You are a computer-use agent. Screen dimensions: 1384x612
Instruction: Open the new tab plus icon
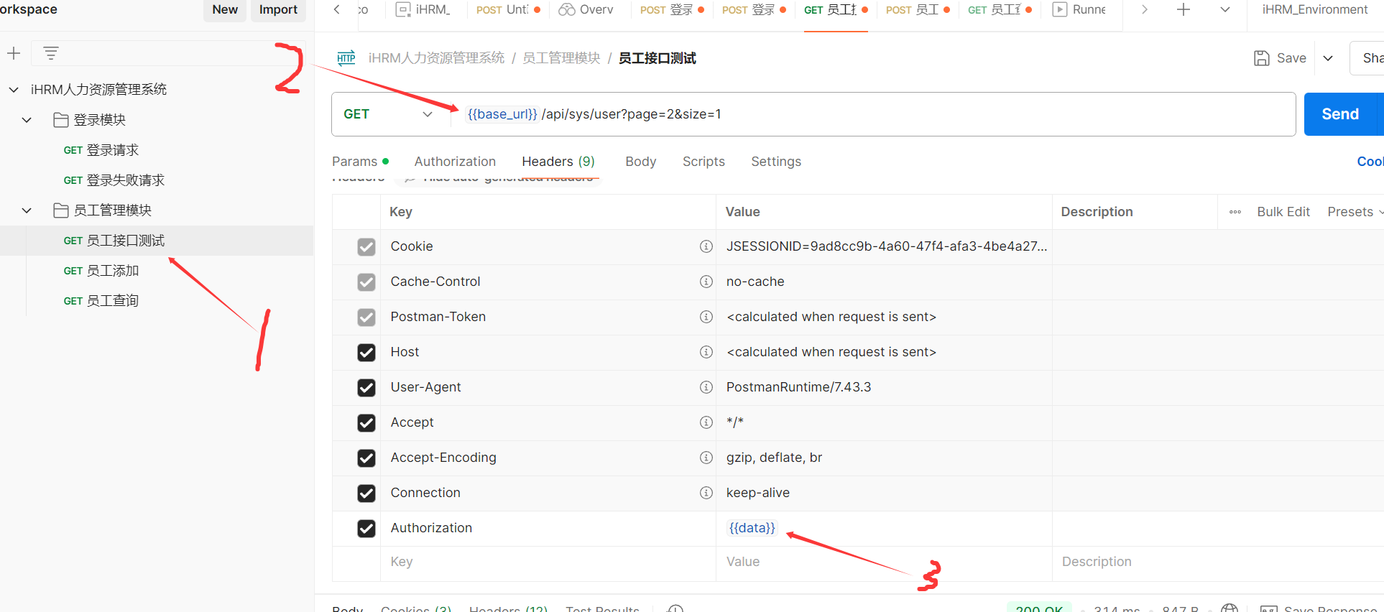(1184, 9)
